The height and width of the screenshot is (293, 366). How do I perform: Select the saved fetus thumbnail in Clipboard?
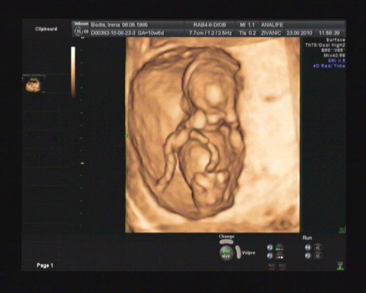tap(32, 85)
